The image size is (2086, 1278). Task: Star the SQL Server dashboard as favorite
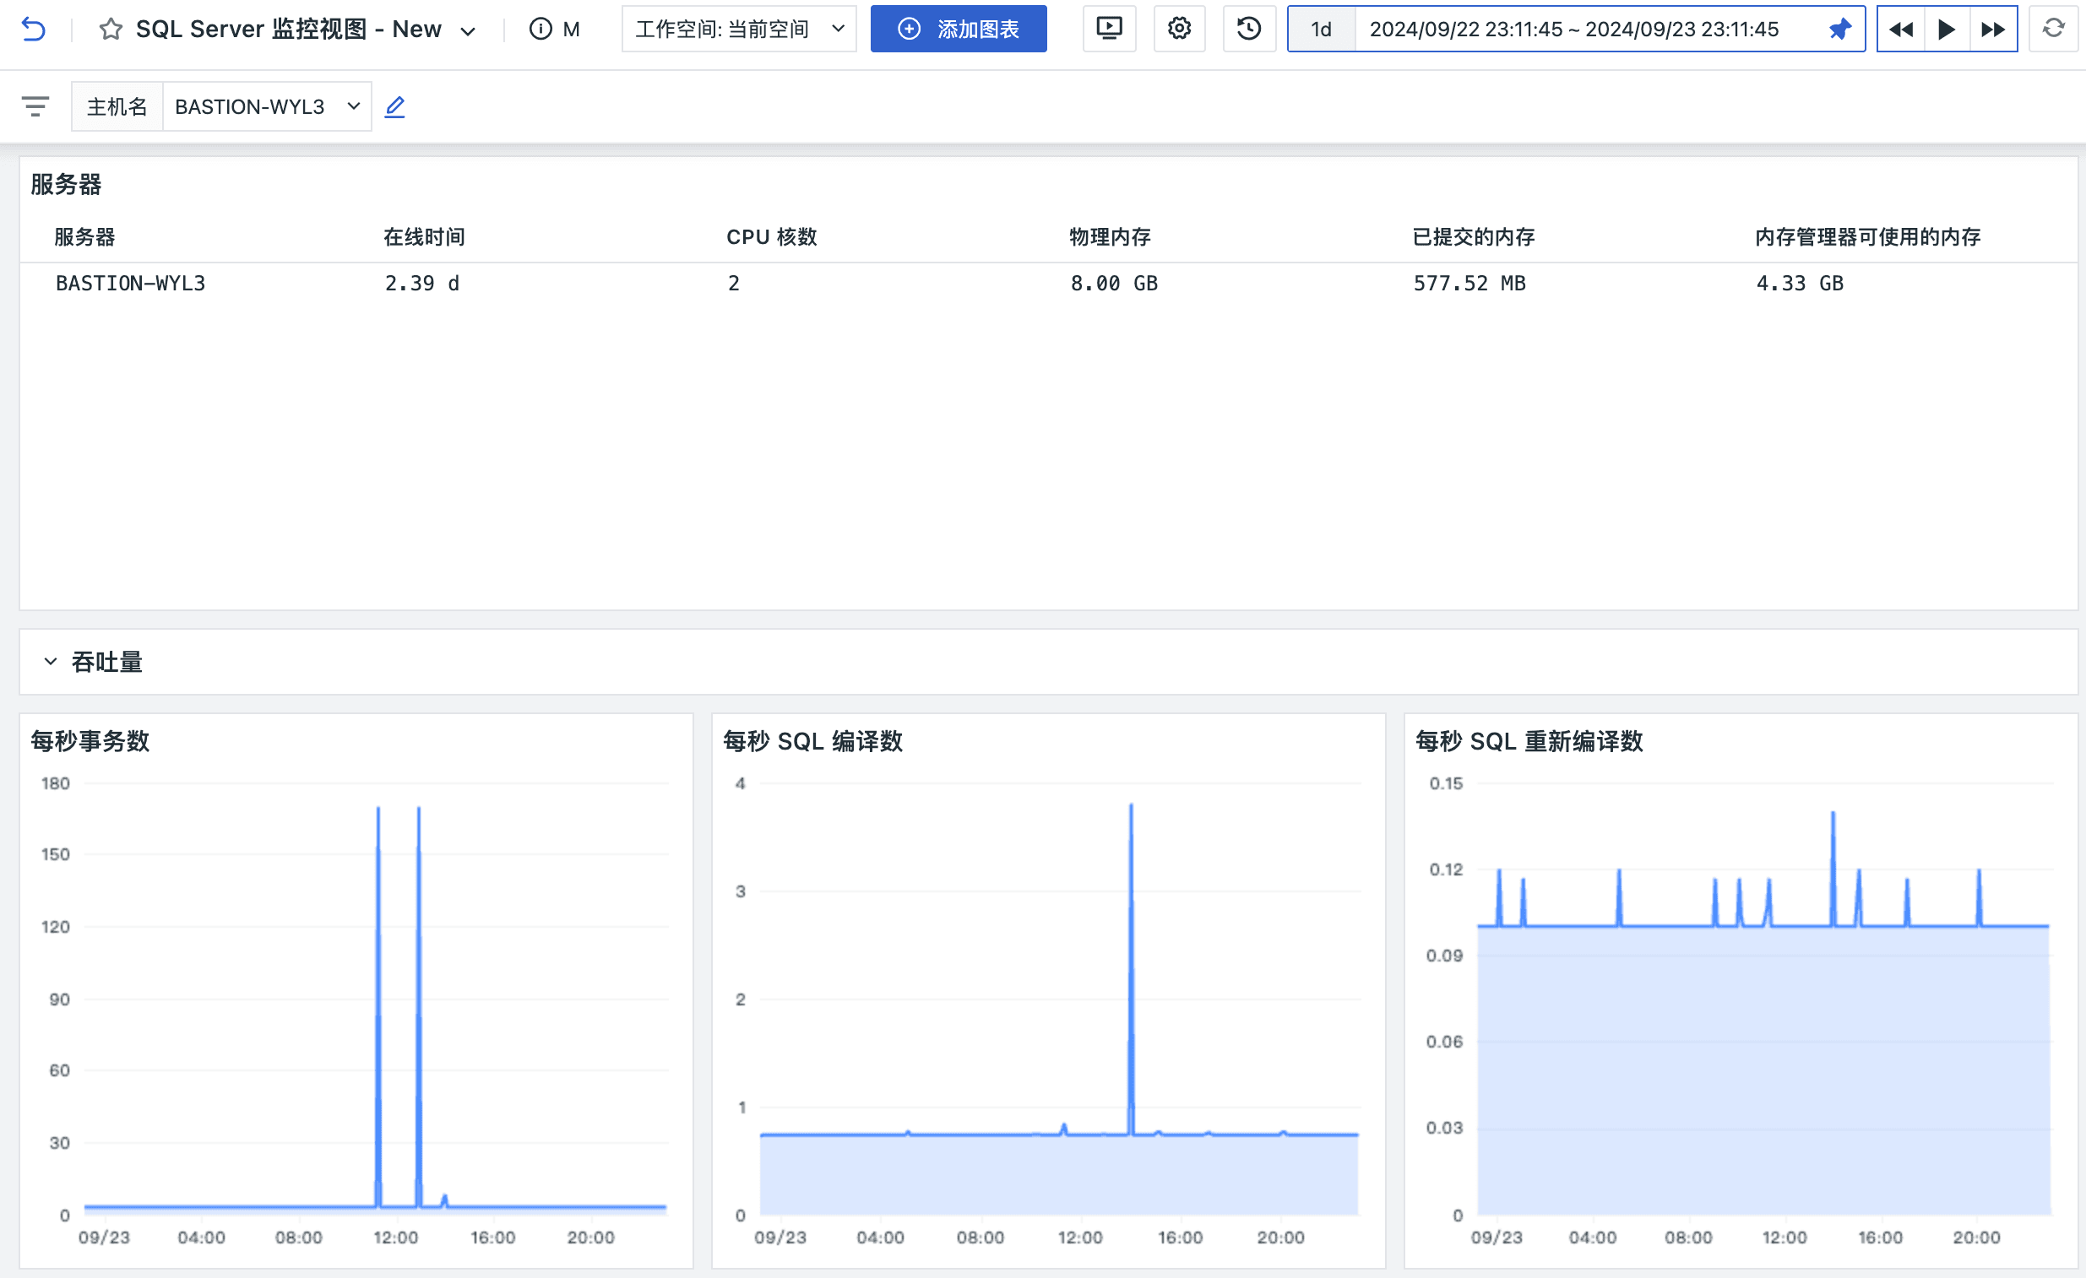[x=111, y=29]
